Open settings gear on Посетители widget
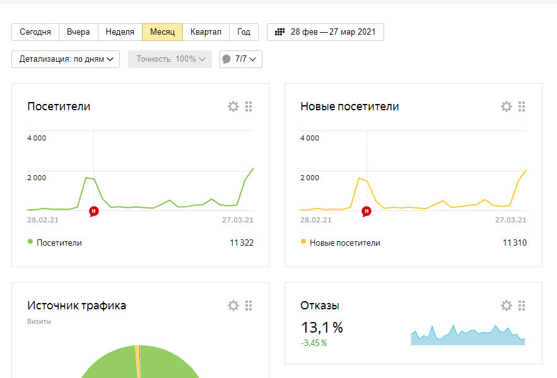 pyautogui.click(x=233, y=106)
